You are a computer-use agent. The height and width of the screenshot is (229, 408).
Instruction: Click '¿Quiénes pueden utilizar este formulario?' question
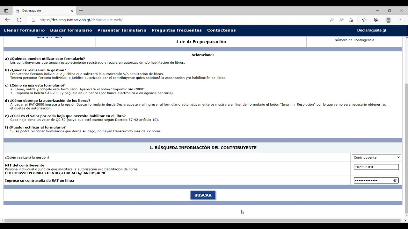(47, 59)
